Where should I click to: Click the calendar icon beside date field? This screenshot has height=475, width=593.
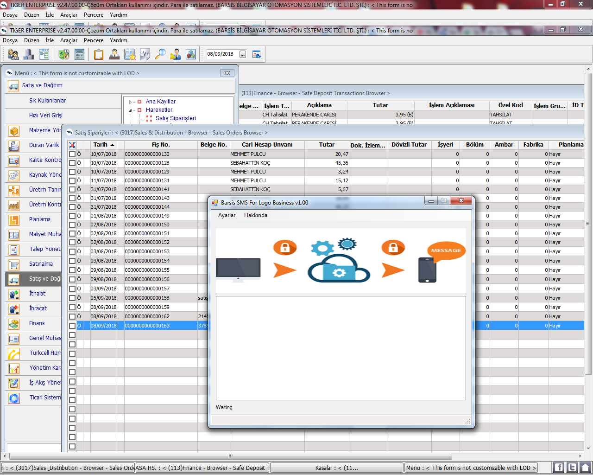[256, 54]
